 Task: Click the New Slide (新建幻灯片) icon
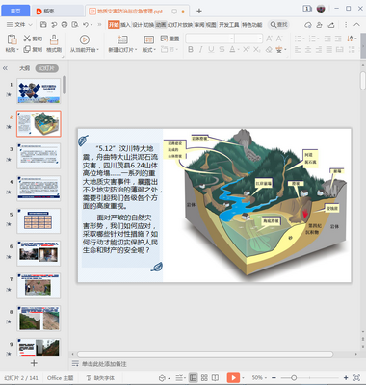coord(122,39)
